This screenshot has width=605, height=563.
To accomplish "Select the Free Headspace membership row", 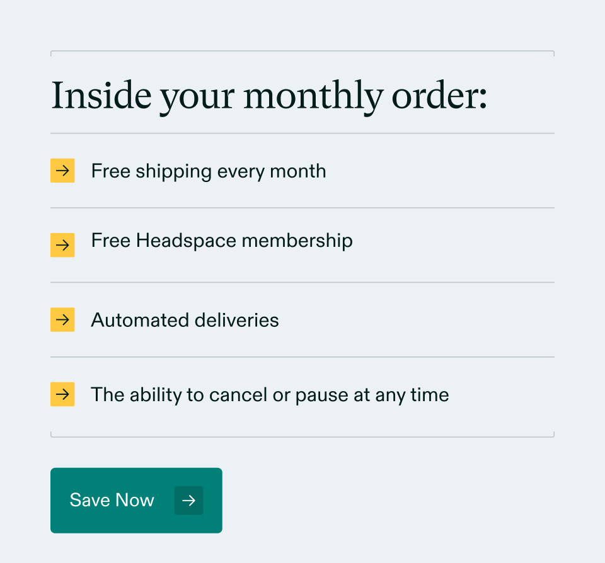I will click(x=222, y=241).
